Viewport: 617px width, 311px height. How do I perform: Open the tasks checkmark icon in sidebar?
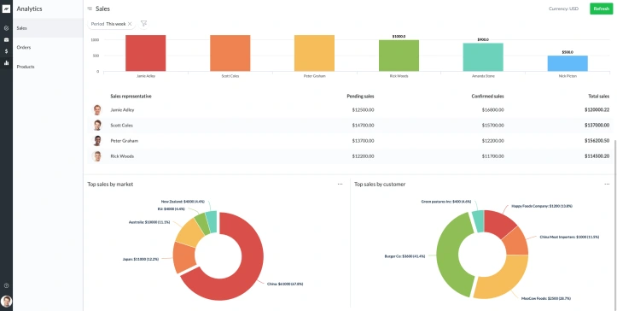6,28
